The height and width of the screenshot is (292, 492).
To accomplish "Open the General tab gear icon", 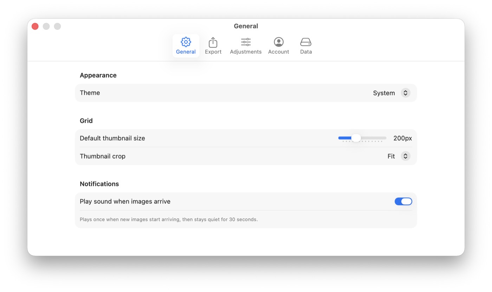I will point(186,46).
